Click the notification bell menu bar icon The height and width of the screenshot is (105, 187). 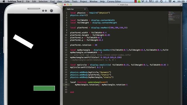[x=146, y=1]
